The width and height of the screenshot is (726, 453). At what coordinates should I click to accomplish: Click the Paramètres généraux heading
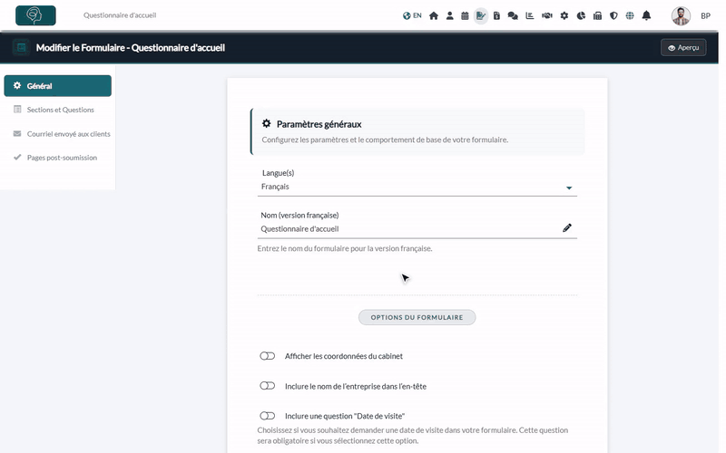[x=319, y=124]
